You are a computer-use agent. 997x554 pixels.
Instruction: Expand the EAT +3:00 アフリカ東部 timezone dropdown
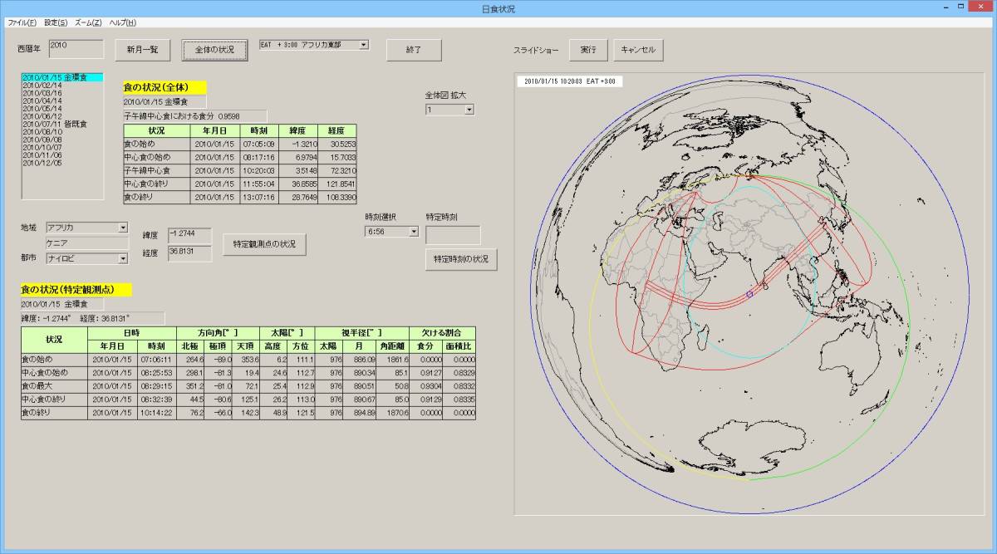click(x=364, y=44)
